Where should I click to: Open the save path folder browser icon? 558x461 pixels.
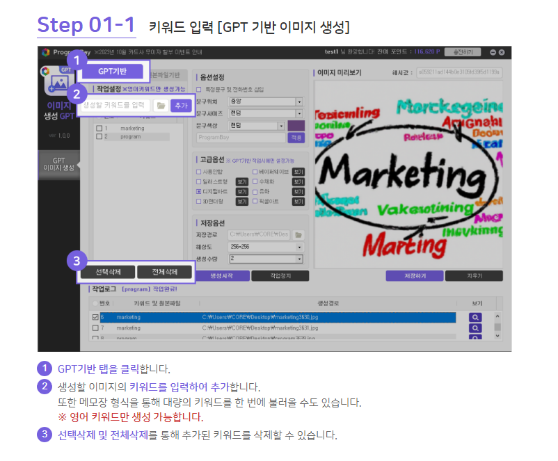click(298, 235)
